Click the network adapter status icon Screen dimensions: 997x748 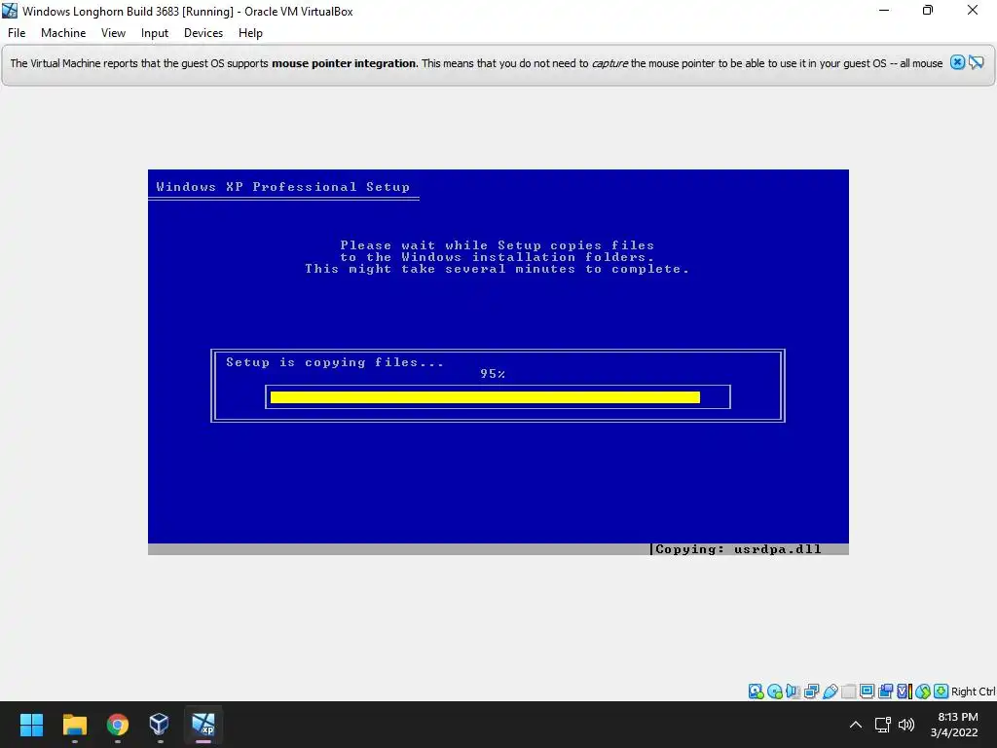click(811, 692)
